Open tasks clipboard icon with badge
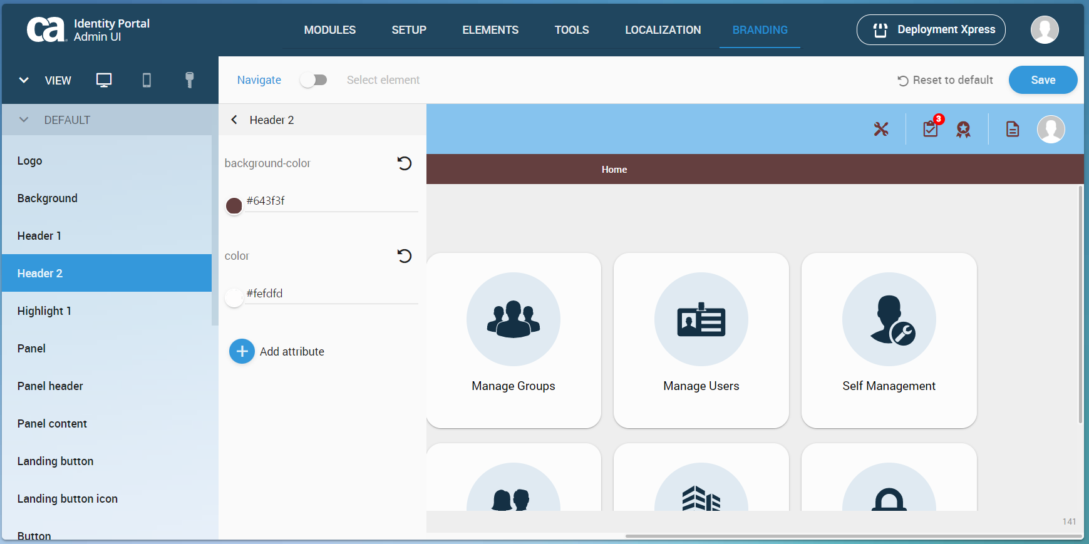This screenshot has height=544, width=1089. [931, 128]
